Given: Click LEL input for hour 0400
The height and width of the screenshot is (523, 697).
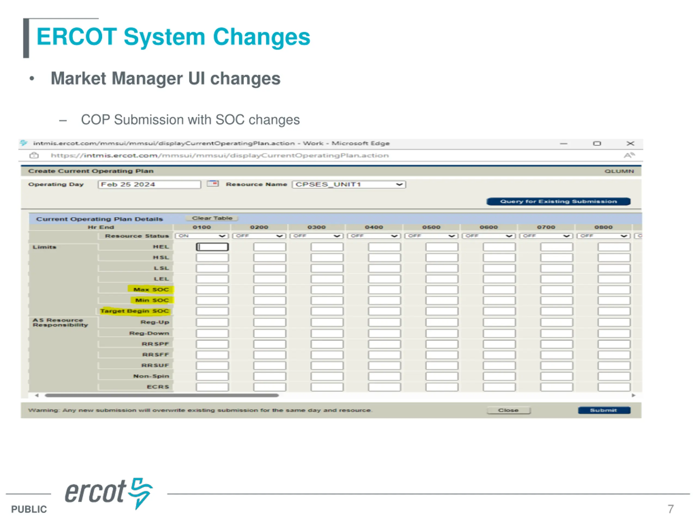Looking at the screenshot, I should pyautogui.click(x=384, y=279).
